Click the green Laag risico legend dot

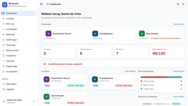pyautogui.click(x=142, y=89)
